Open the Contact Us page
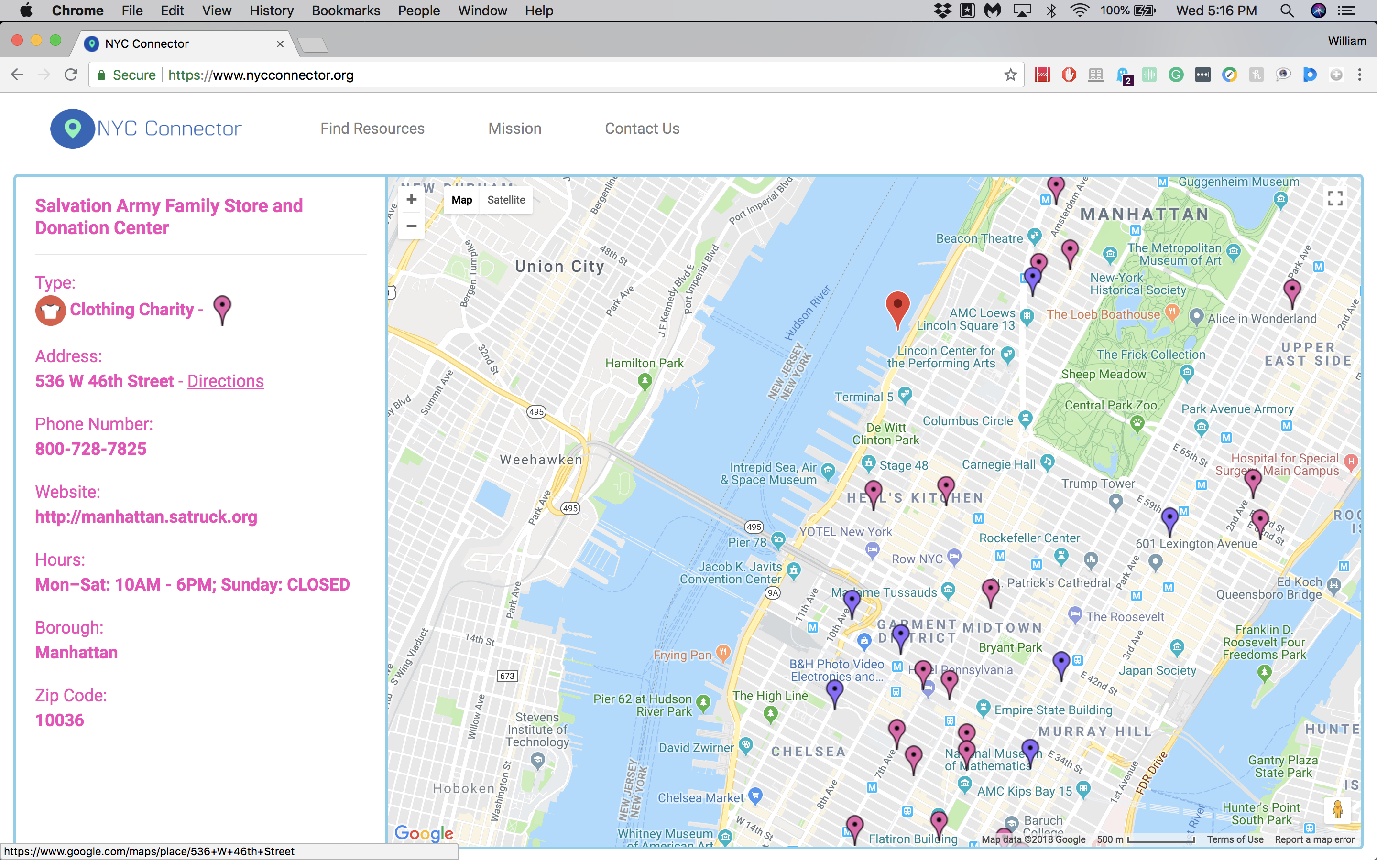 point(642,129)
